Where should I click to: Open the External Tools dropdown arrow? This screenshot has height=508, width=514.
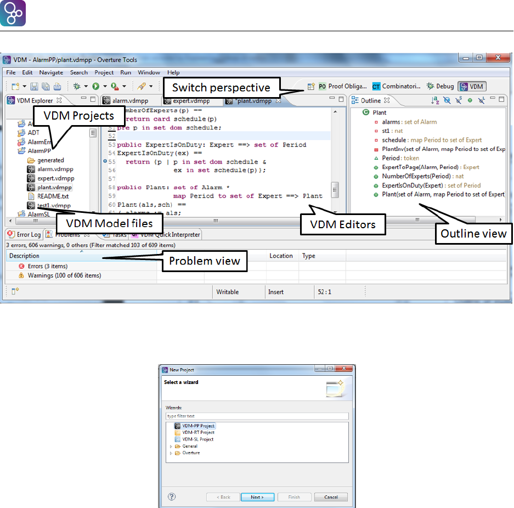click(124, 86)
